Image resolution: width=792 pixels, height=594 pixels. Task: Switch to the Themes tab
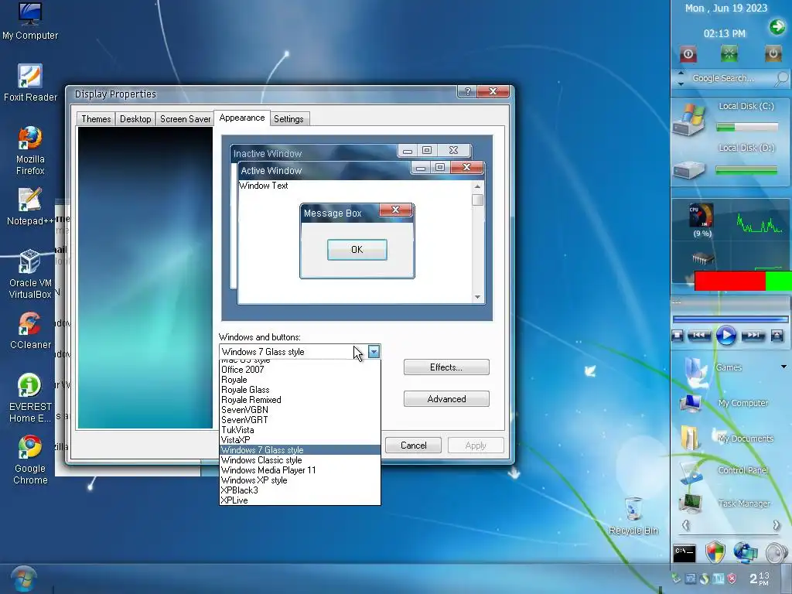96,119
